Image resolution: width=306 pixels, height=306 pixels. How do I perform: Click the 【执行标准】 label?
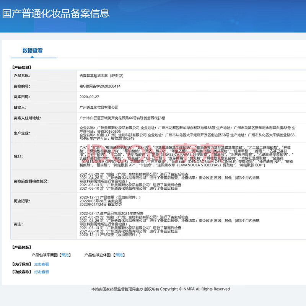click(21, 264)
